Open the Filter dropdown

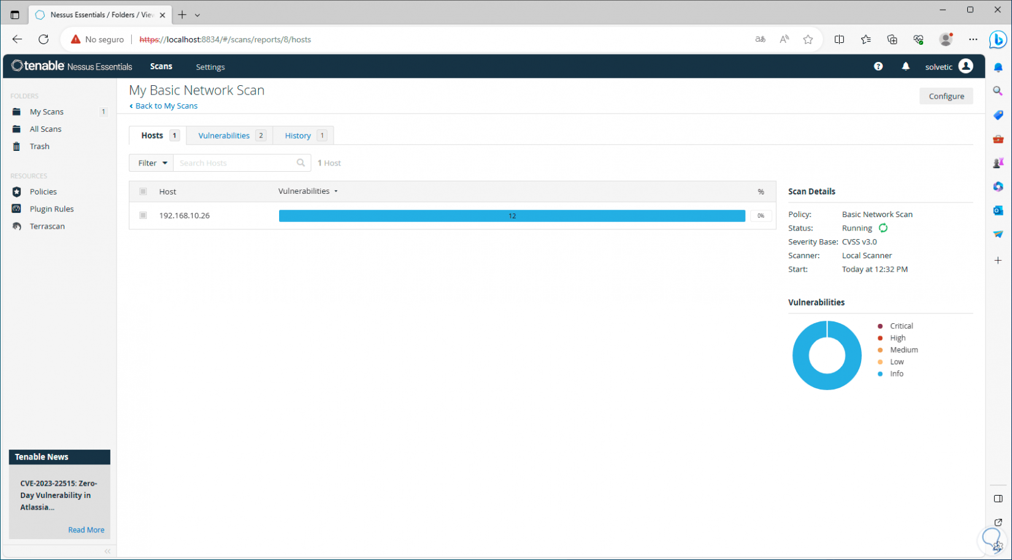click(x=151, y=163)
